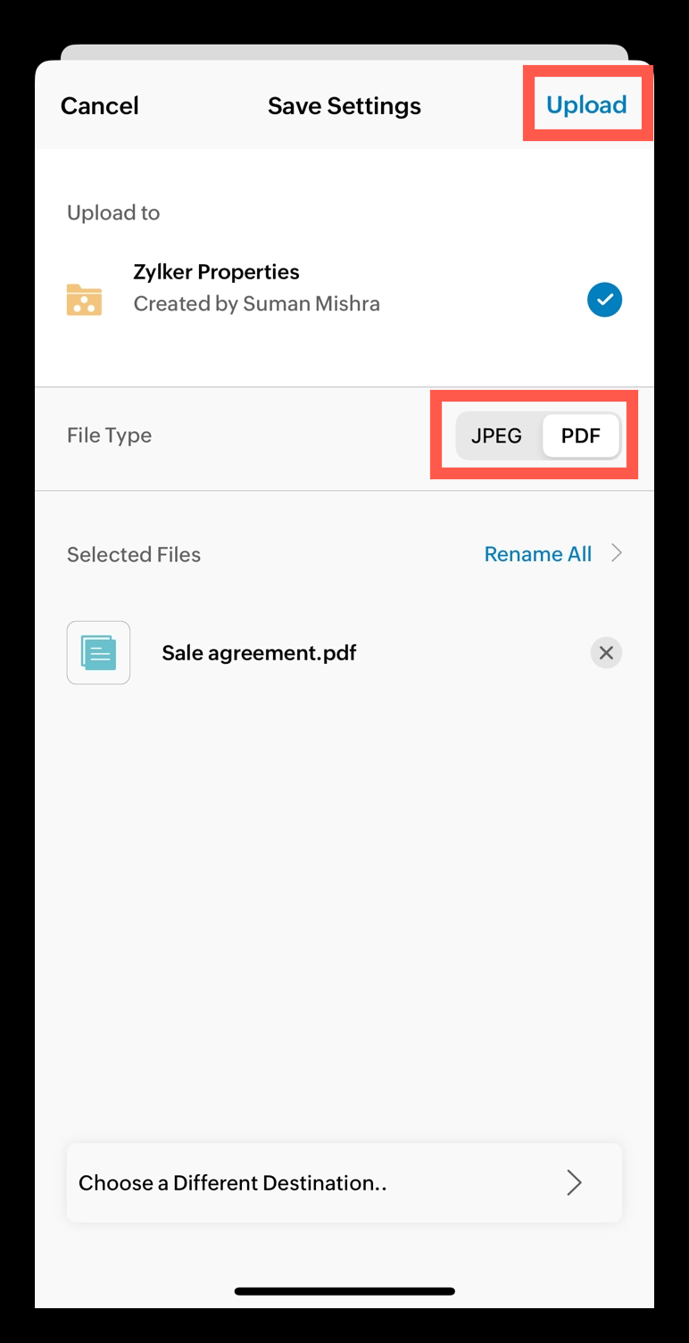The image size is (689, 1343).
Task: Click the Sale agreement document icon
Action: (x=98, y=652)
